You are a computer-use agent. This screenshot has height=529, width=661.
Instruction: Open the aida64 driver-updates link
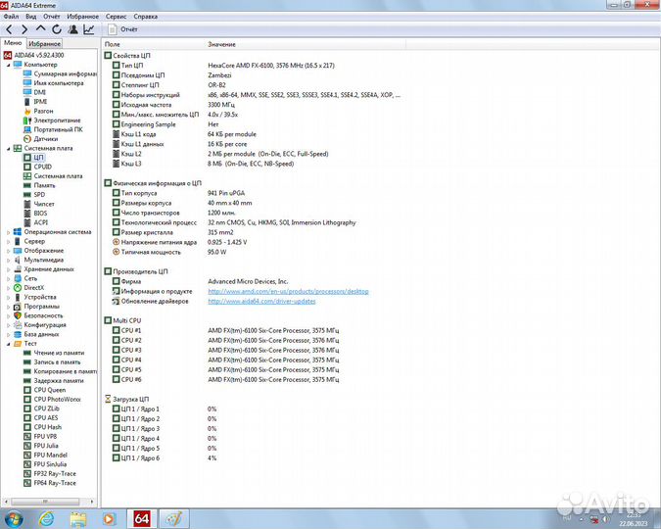click(261, 301)
